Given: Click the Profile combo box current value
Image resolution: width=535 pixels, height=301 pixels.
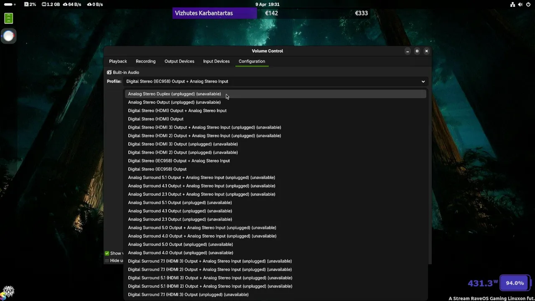Looking at the screenshot, I should click(x=275, y=82).
